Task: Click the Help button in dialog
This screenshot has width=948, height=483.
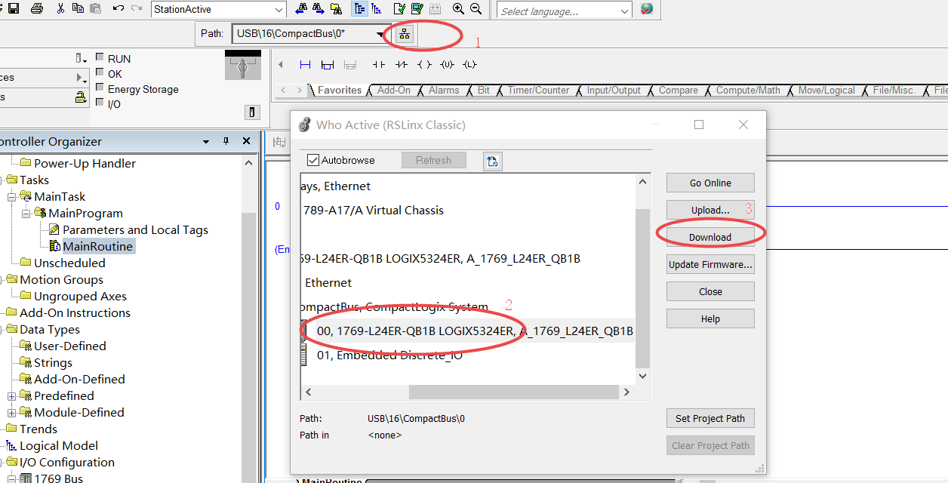Action: [x=710, y=318]
